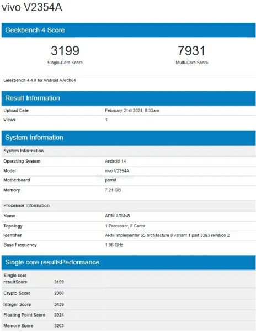Click the ARM ARMv8 processor name
Screen dimensions: 256x332
[x=118, y=216]
